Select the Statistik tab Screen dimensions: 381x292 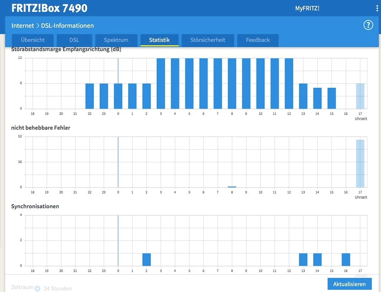159,40
